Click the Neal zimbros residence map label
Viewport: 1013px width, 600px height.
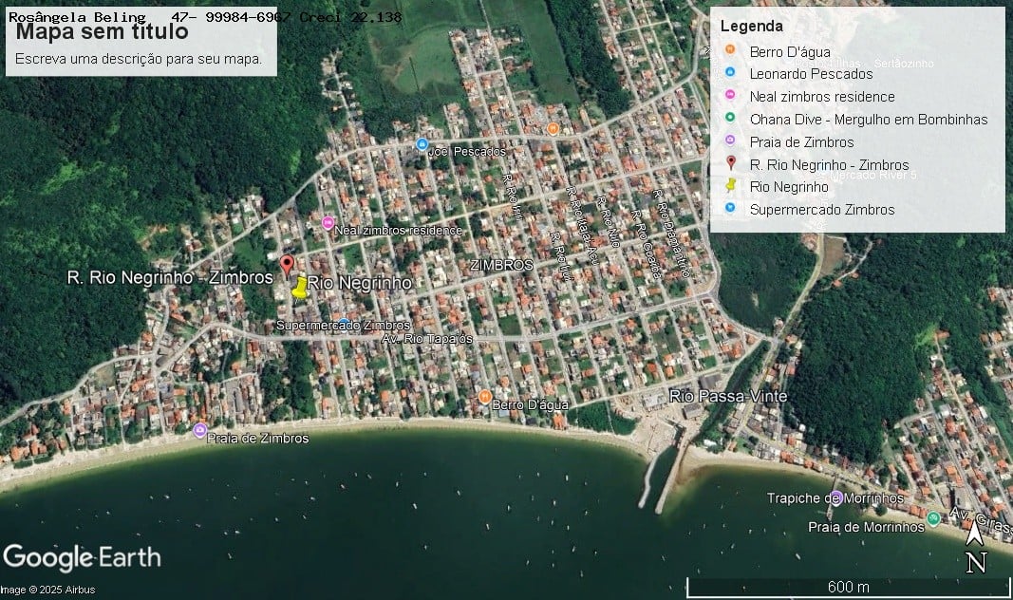click(399, 230)
